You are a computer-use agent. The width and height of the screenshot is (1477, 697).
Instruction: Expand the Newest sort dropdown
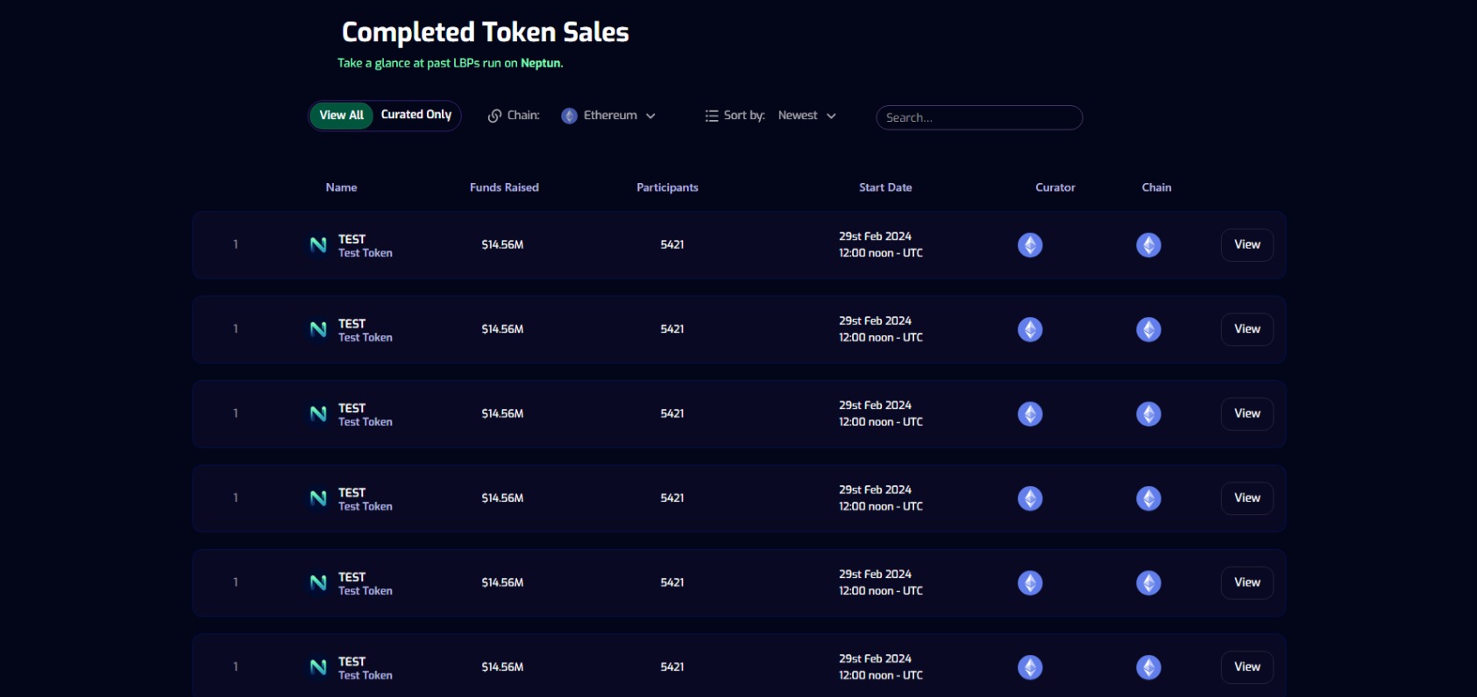[x=806, y=116]
